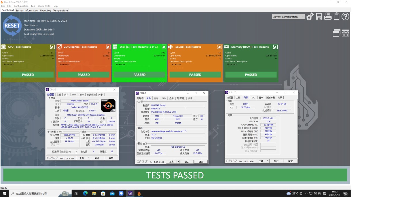
Task: Click the 2D Graphics test icon
Action: tap(59, 47)
